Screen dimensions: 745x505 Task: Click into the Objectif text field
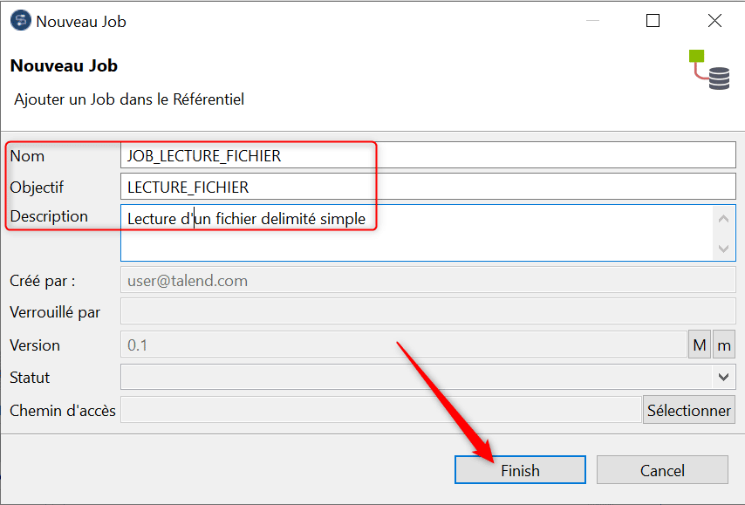(x=428, y=187)
